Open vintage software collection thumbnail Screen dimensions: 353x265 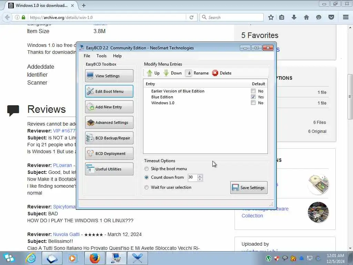point(318,212)
